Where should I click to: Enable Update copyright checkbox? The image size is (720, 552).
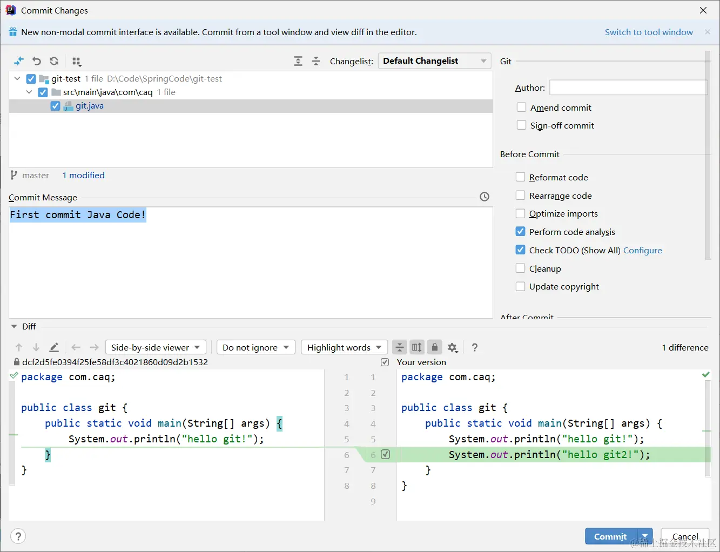tap(520, 286)
